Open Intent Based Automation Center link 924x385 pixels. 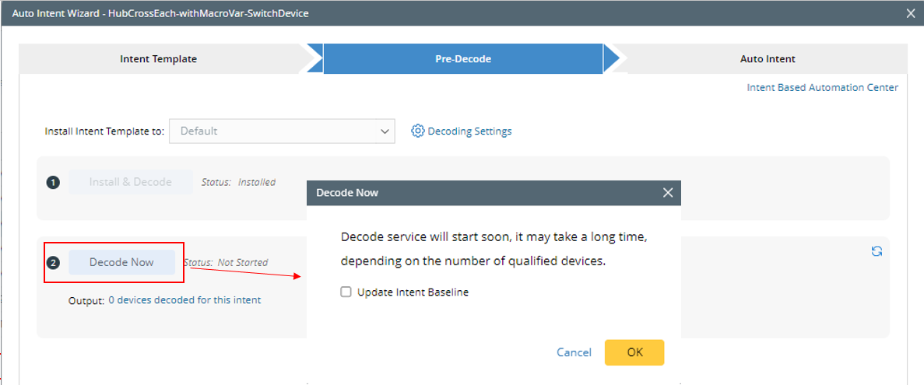(x=822, y=88)
